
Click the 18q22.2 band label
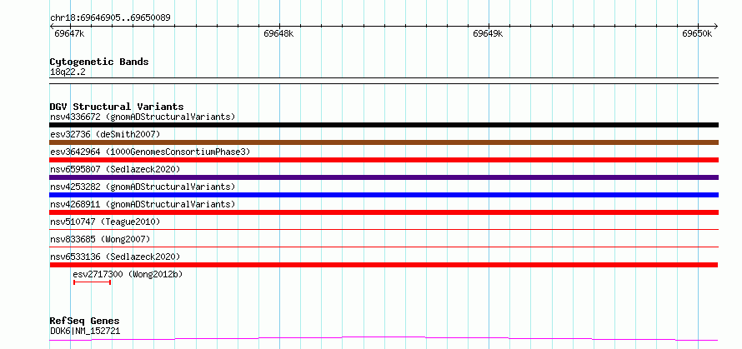(68, 72)
